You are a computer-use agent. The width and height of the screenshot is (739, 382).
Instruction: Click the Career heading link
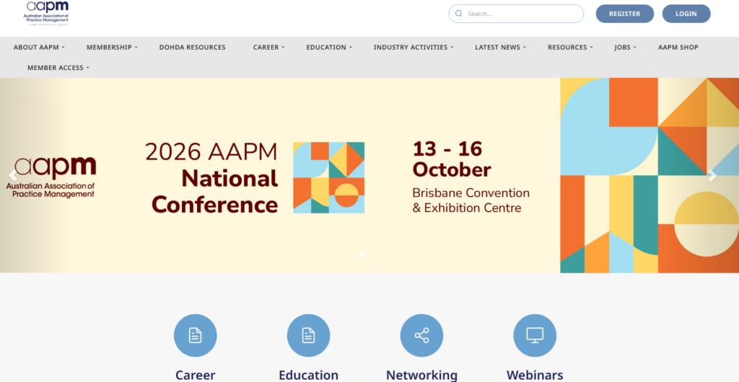coord(195,375)
